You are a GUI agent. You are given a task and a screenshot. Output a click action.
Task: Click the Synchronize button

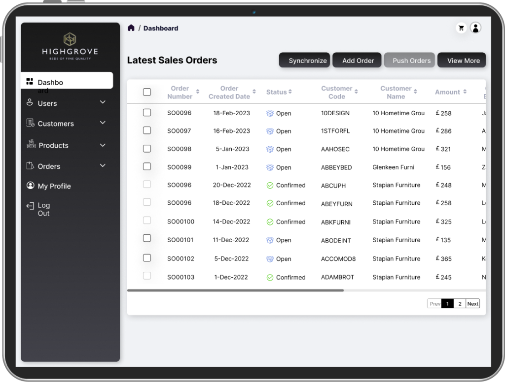[x=304, y=60]
